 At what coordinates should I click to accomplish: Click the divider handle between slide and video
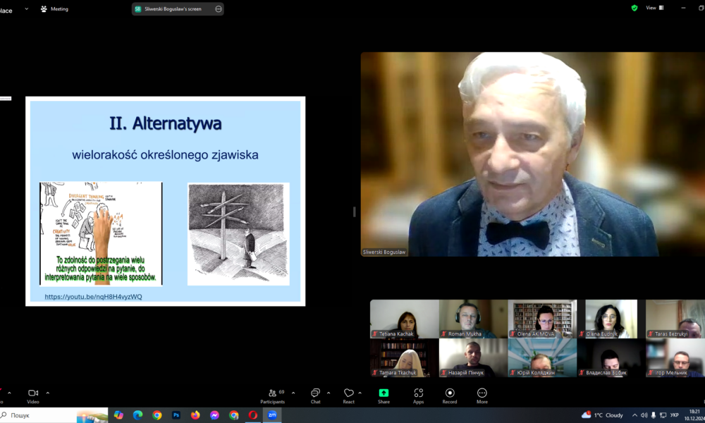[x=355, y=211]
